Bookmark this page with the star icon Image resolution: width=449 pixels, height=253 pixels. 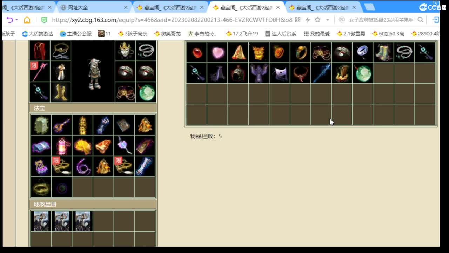tap(317, 20)
